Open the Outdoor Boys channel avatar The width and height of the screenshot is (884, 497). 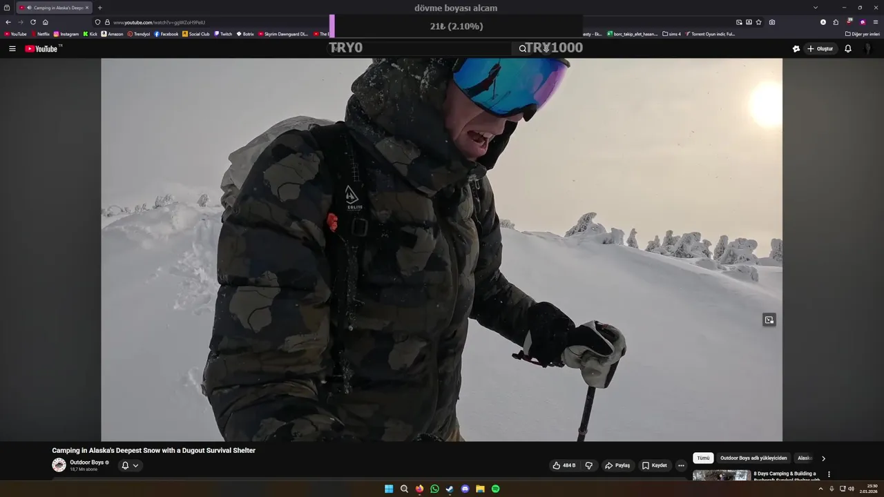(59, 465)
